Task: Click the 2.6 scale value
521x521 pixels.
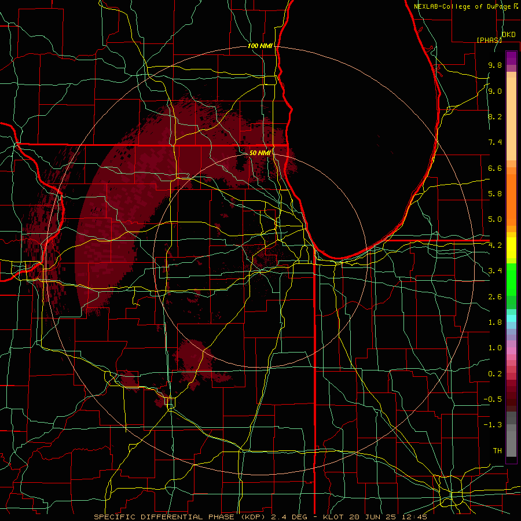Action: pos(495,297)
